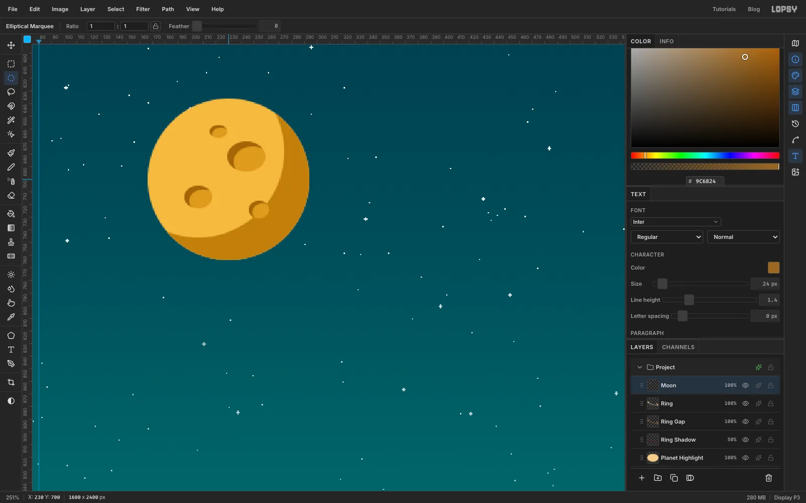This screenshot has height=503, width=806.
Task: Select the Eyedropper tool
Action: click(x=11, y=317)
